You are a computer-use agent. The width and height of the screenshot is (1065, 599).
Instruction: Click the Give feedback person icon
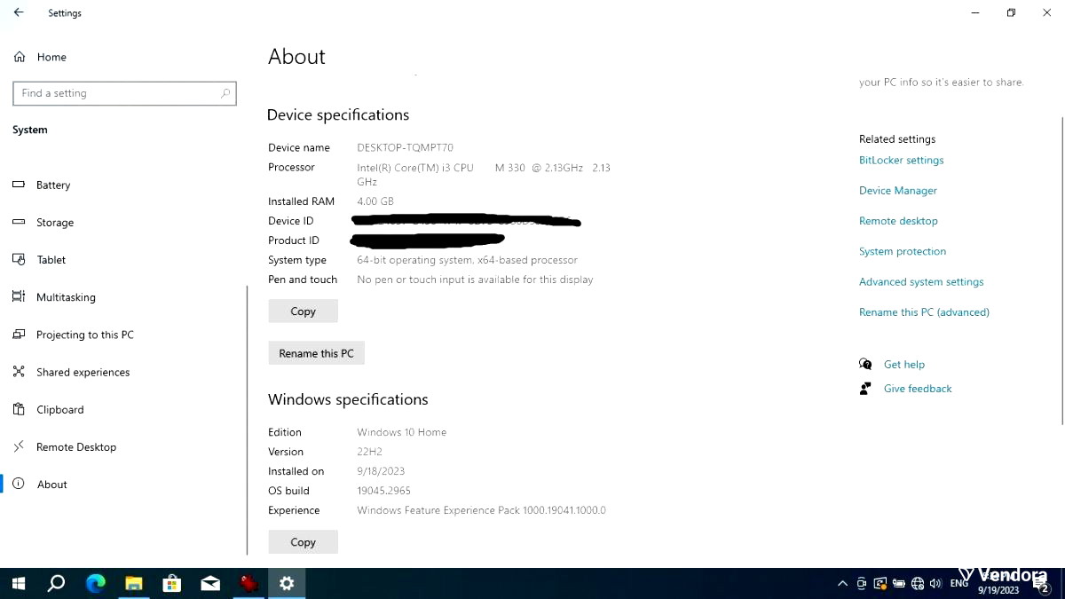tap(865, 389)
